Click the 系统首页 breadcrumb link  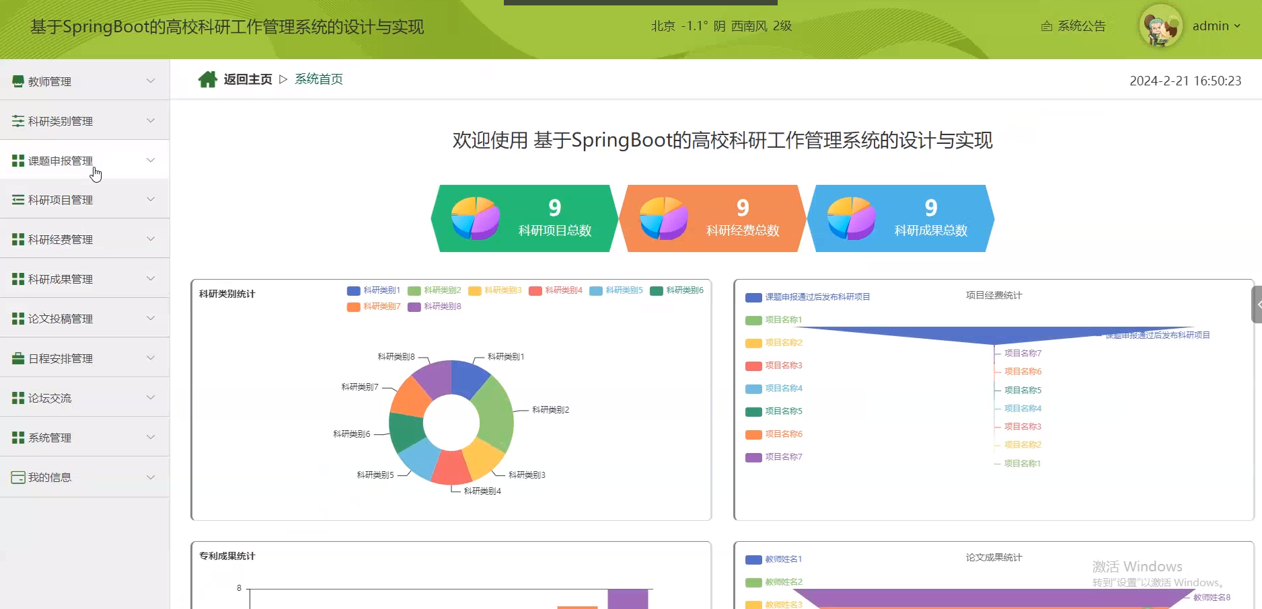pyautogui.click(x=319, y=79)
